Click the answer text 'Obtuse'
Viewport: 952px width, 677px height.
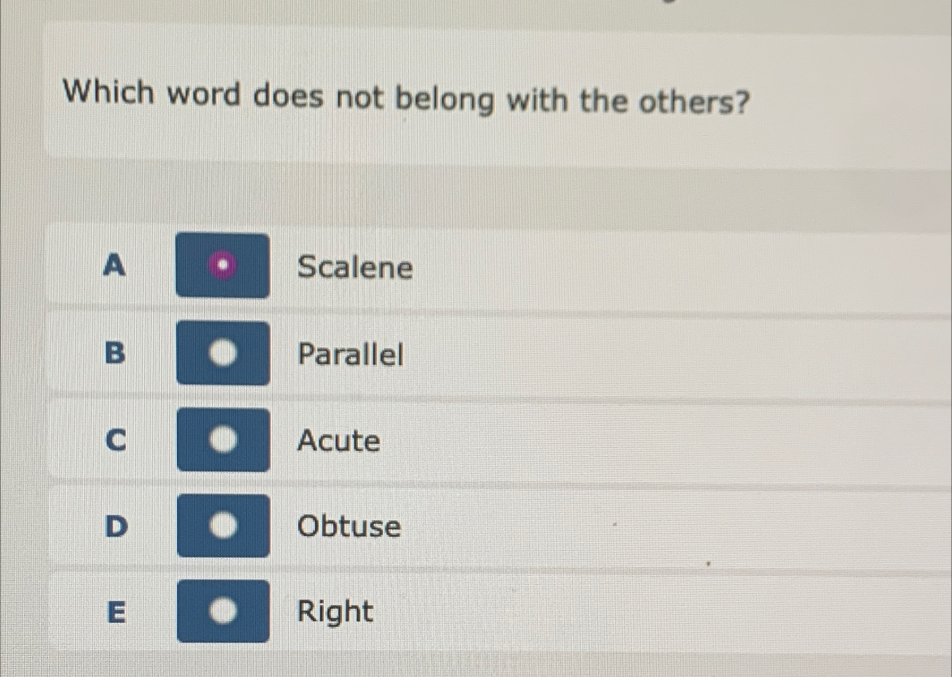point(348,527)
